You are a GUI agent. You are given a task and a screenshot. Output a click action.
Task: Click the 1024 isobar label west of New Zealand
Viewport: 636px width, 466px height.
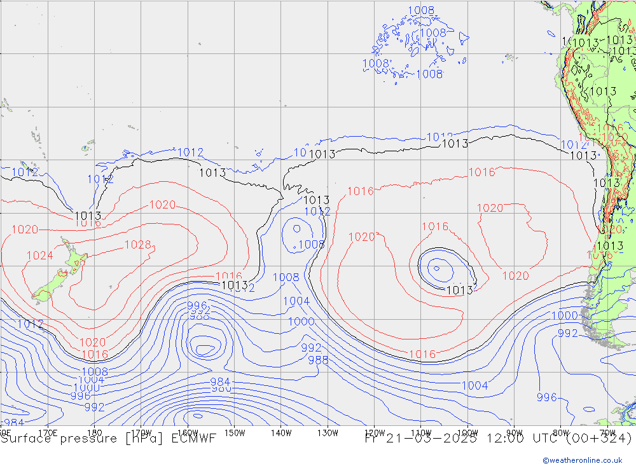[39, 256]
